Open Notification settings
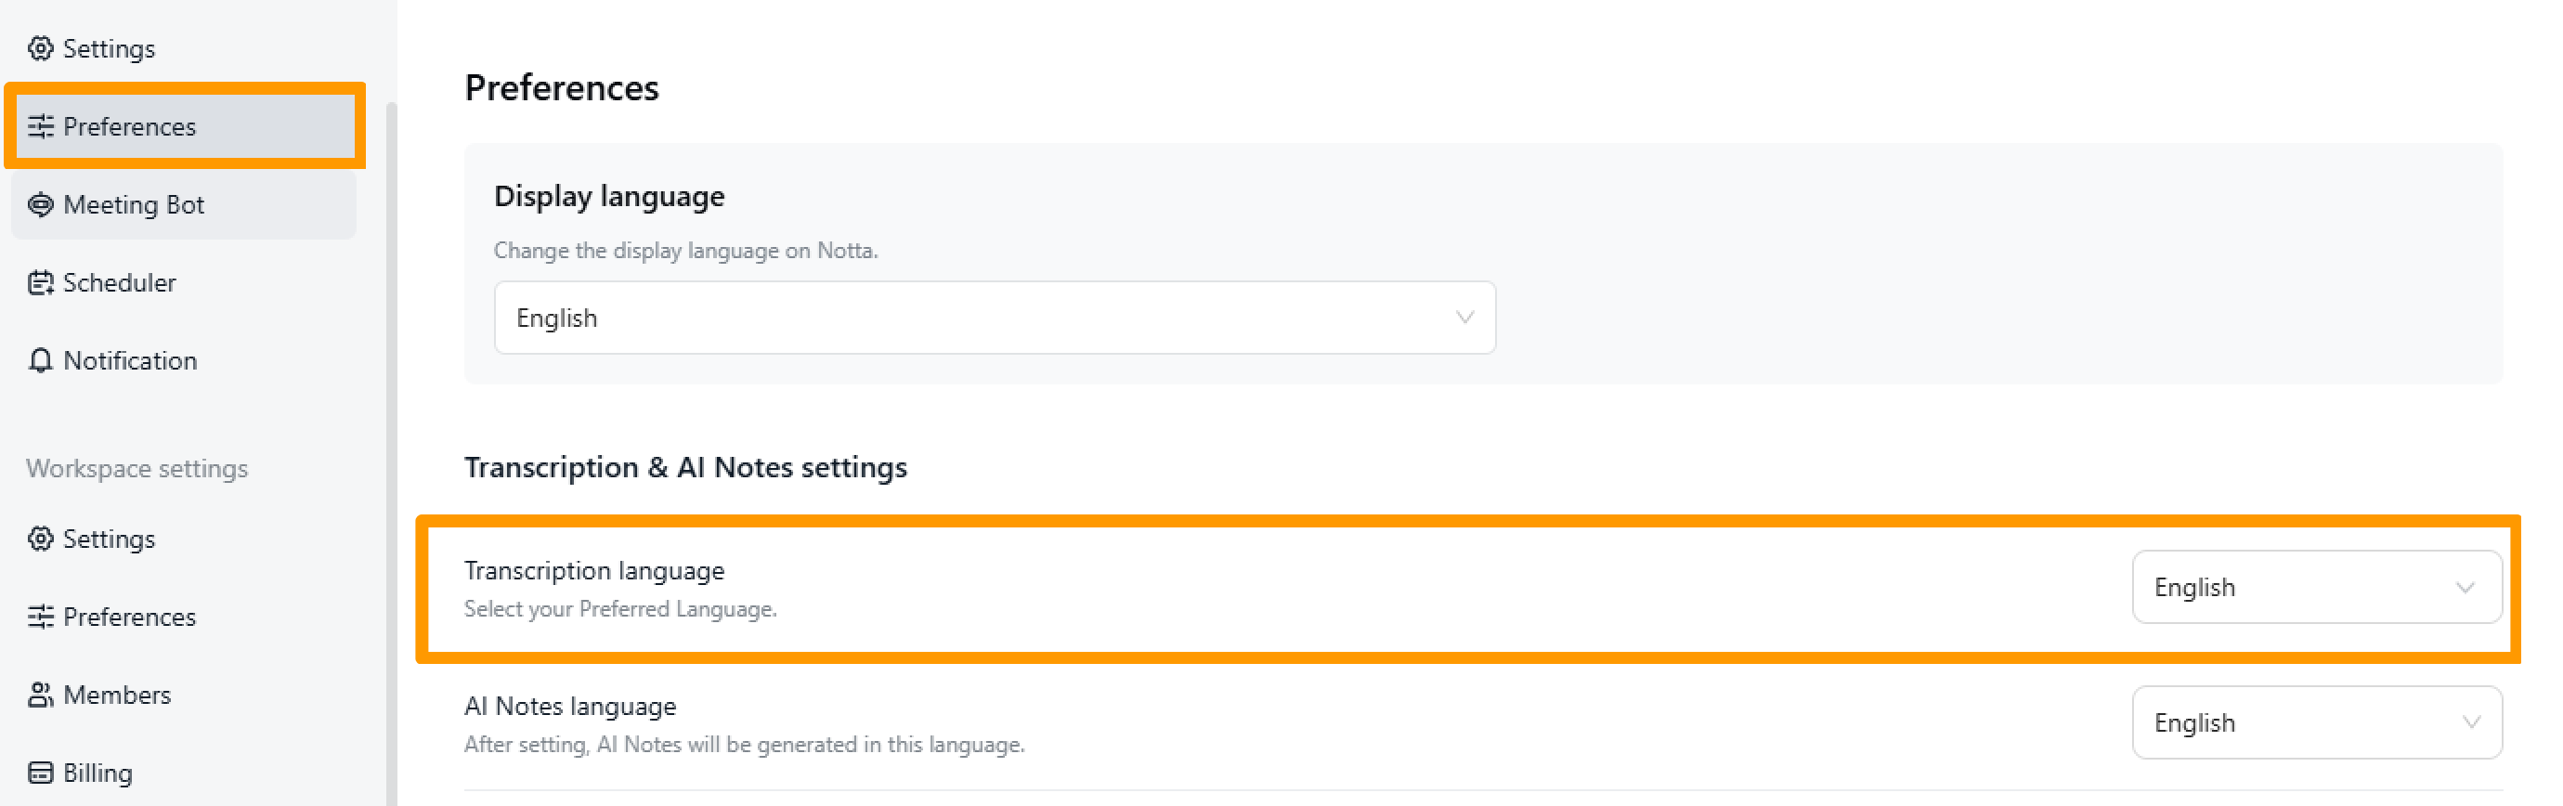Viewport: 2563px width, 806px height. (x=183, y=360)
